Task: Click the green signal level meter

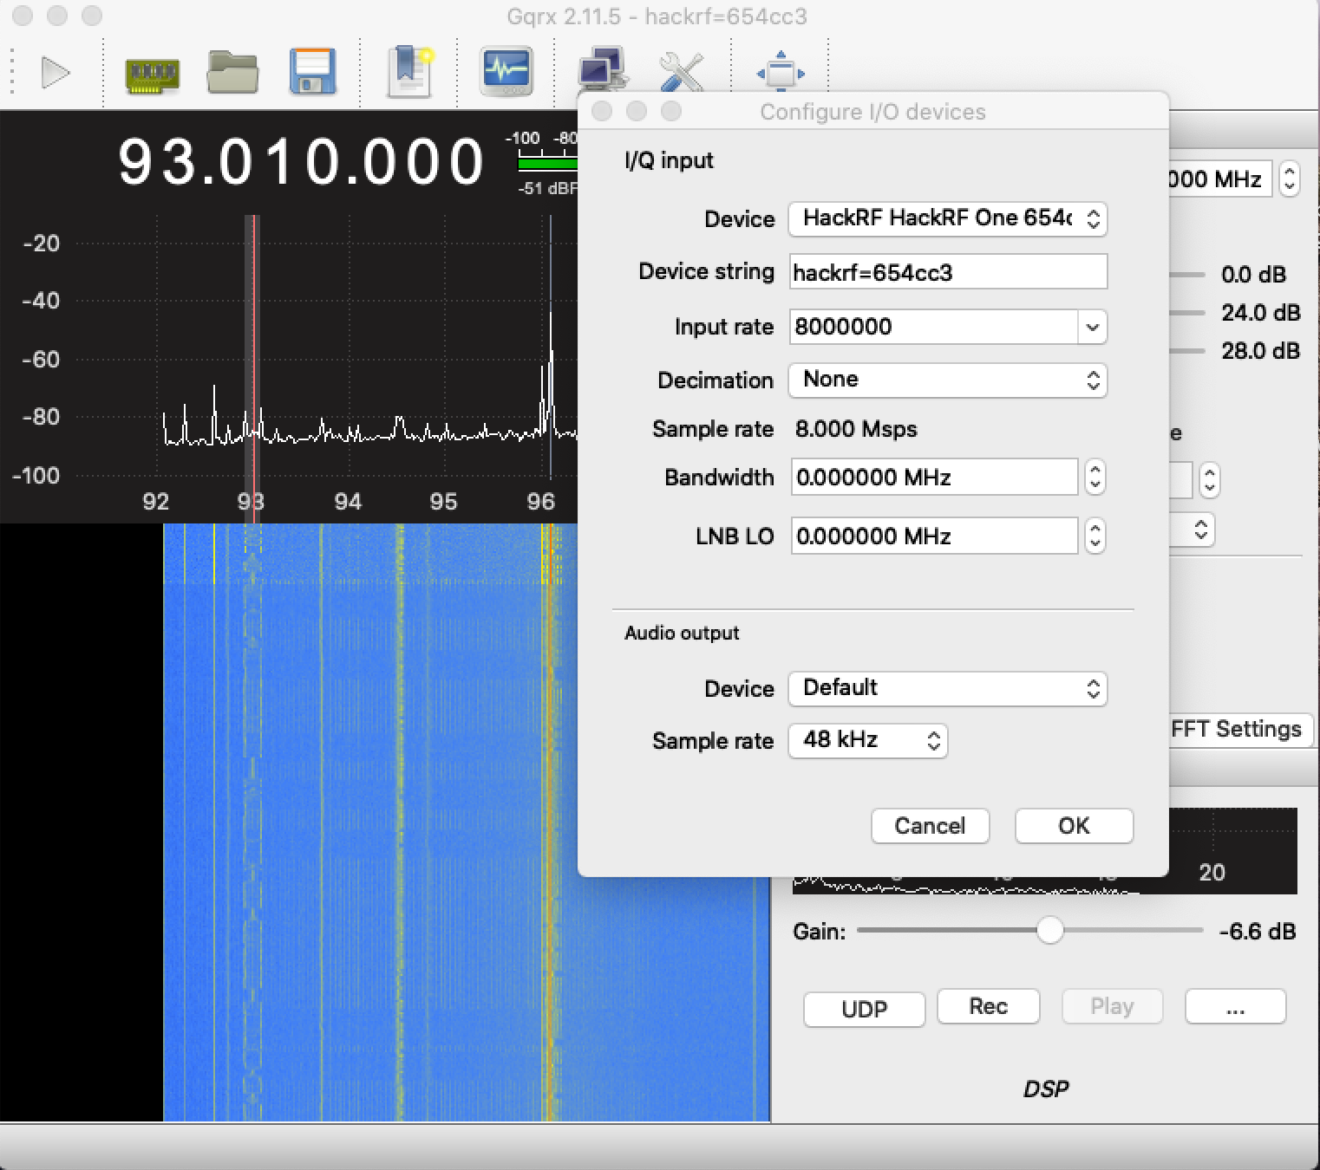Action: coord(547,162)
